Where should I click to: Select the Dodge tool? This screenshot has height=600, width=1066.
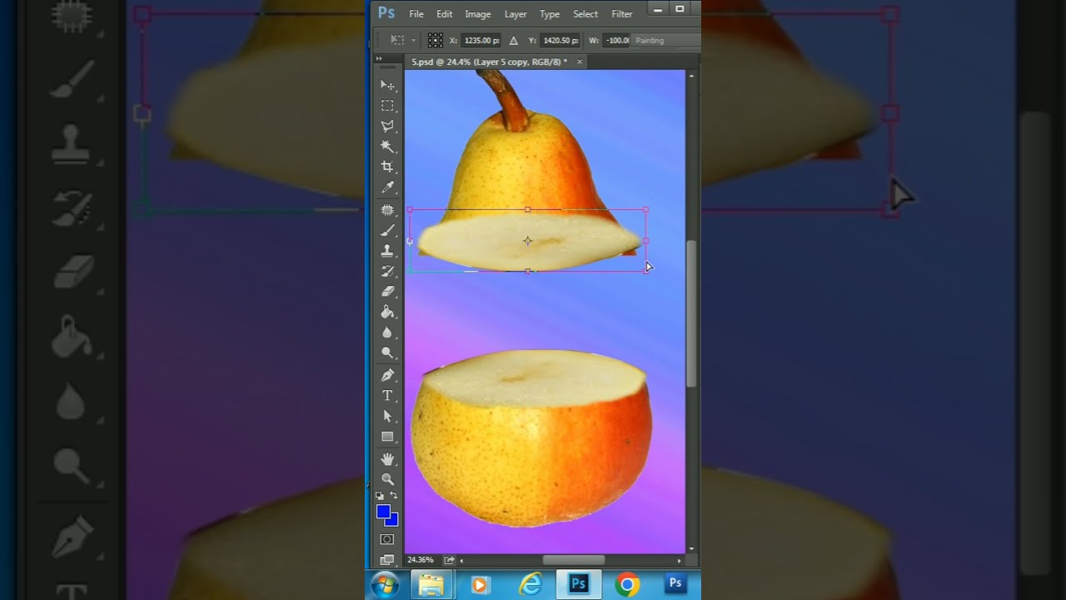pos(387,352)
